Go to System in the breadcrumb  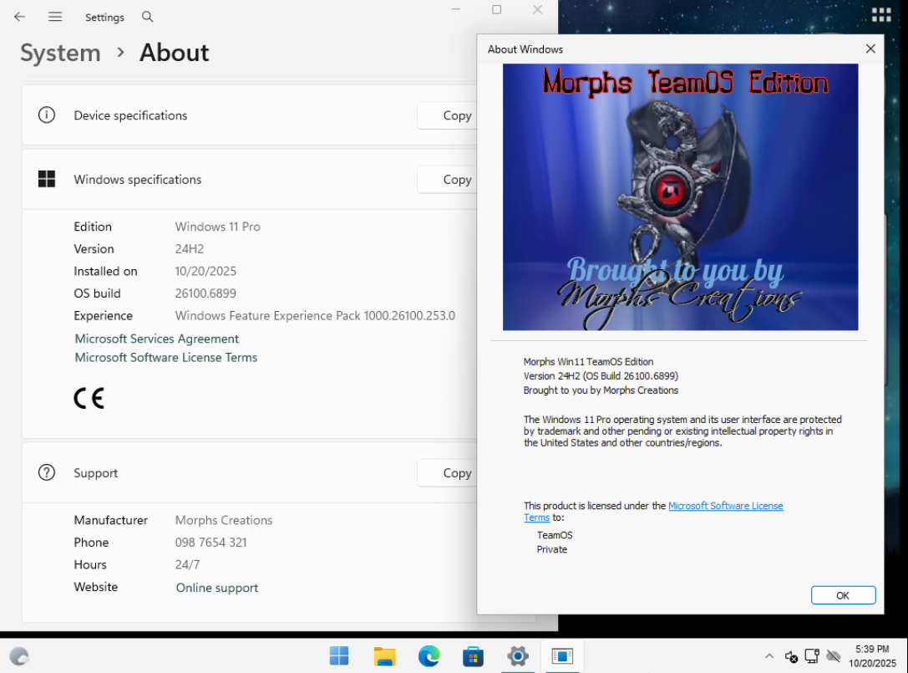click(x=60, y=53)
